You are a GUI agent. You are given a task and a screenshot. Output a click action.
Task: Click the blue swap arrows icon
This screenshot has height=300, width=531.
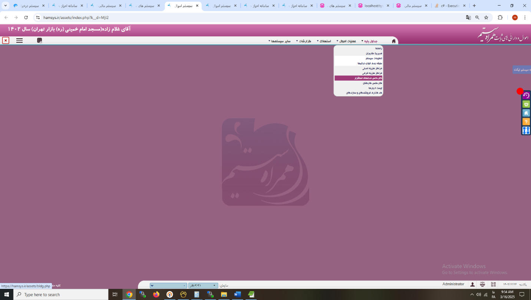(x=526, y=130)
